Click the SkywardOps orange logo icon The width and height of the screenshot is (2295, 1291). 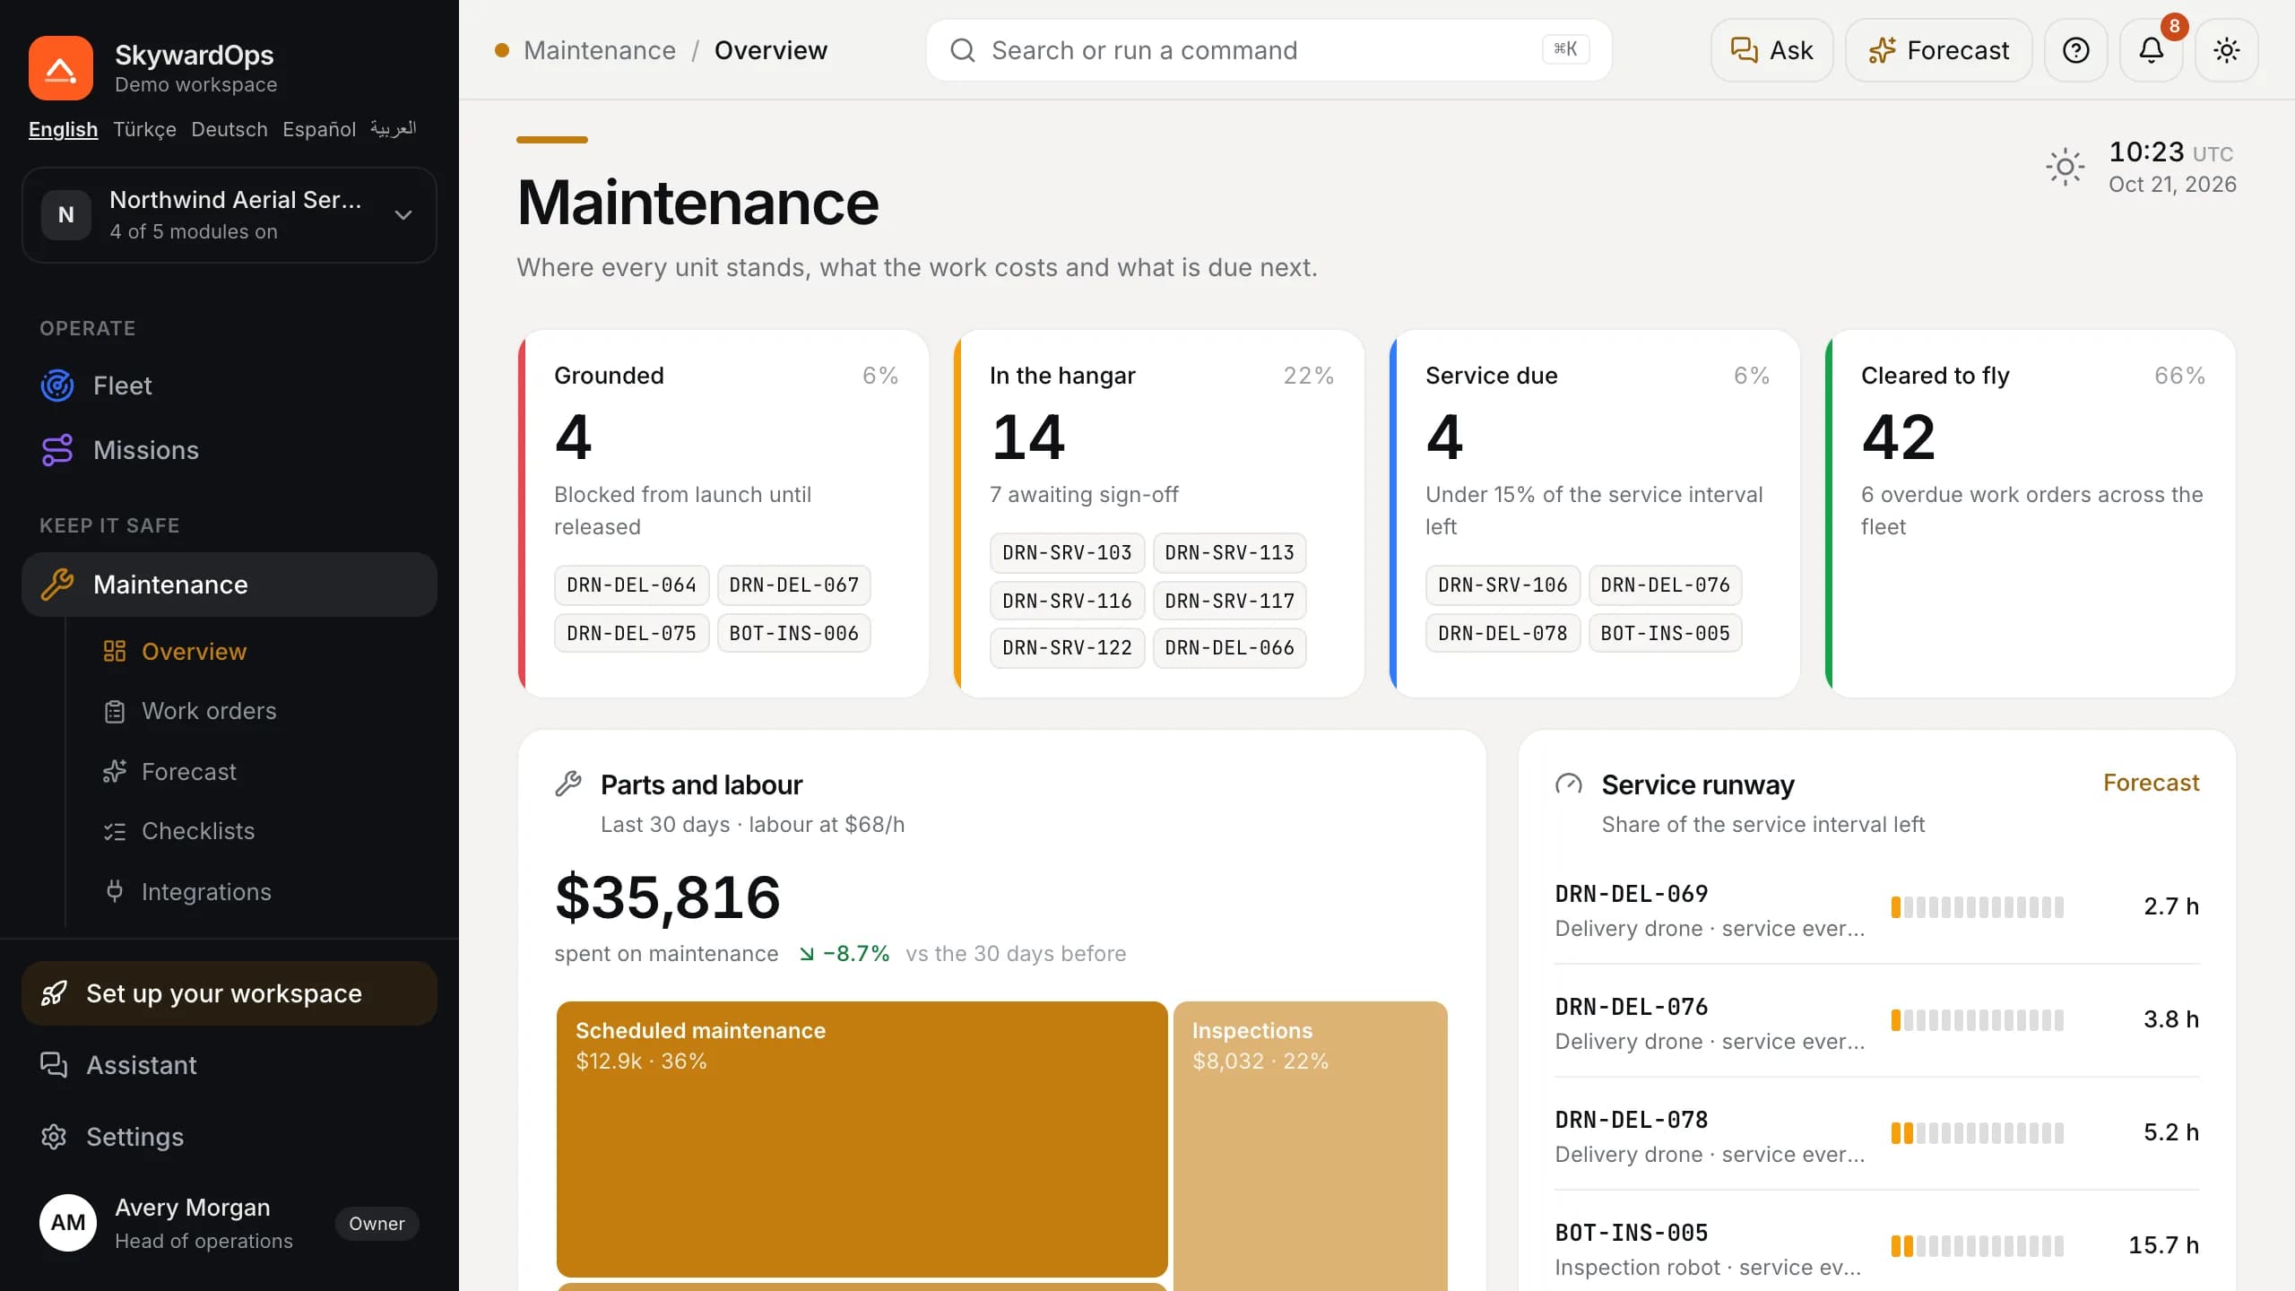(61, 68)
